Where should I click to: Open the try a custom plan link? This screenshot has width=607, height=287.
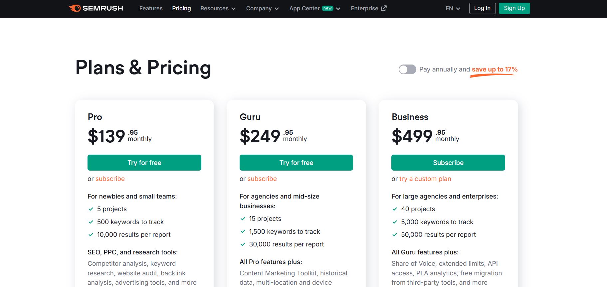425,179
